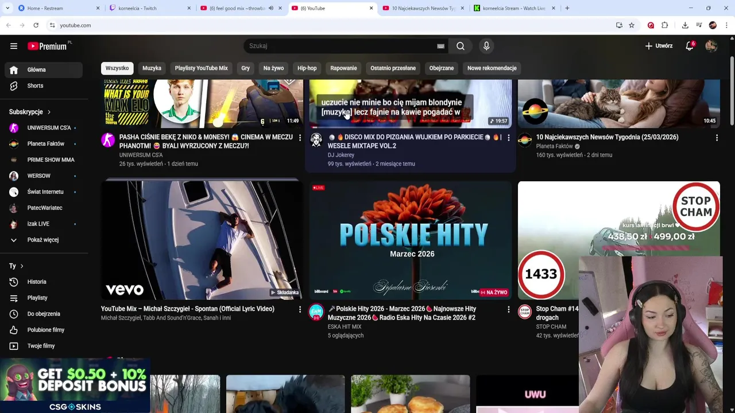The image size is (735, 413).
Task: Open a new browser tab
Action: [567, 8]
